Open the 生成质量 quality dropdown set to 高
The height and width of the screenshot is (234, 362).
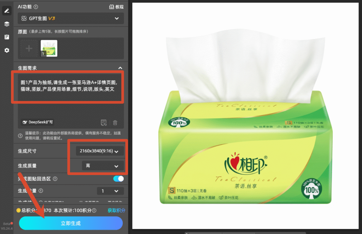pos(103,166)
